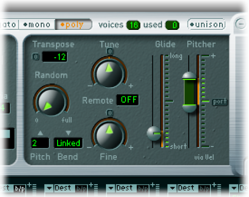This screenshot has height=197, width=249.
Task: Click the minus button in upper right corner
Action: point(240,24)
